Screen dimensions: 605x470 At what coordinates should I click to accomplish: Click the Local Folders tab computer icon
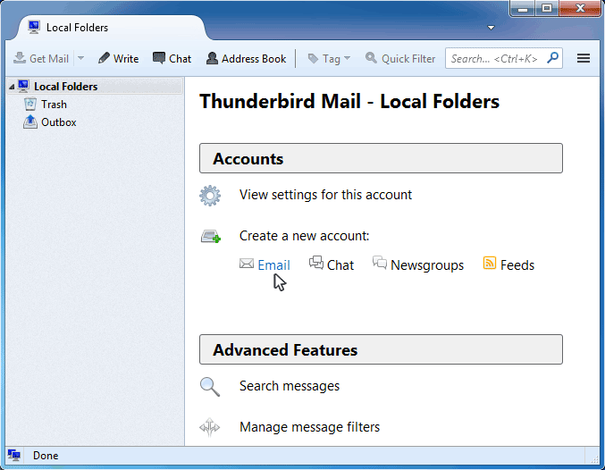click(x=34, y=27)
